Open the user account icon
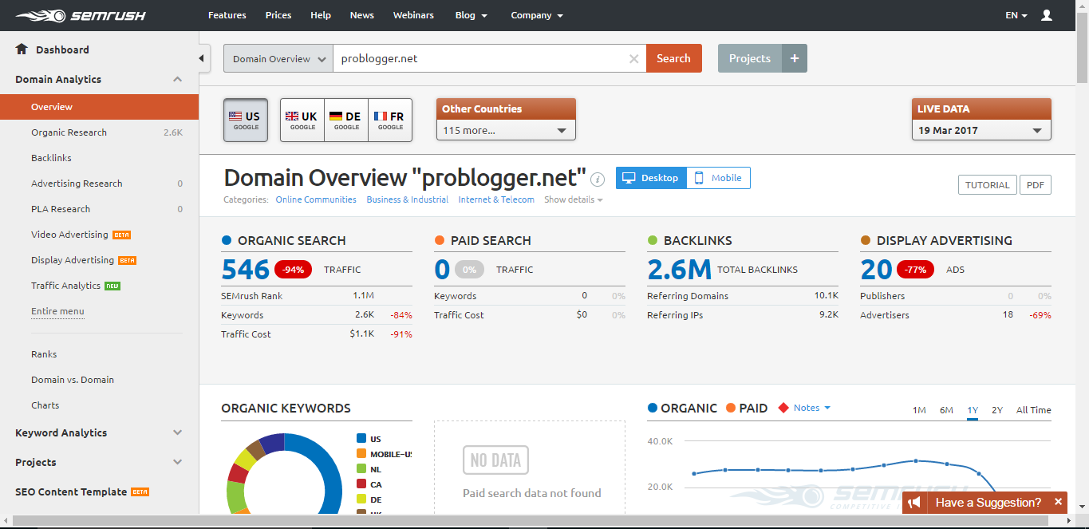This screenshot has height=529, width=1089. (1047, 15)
